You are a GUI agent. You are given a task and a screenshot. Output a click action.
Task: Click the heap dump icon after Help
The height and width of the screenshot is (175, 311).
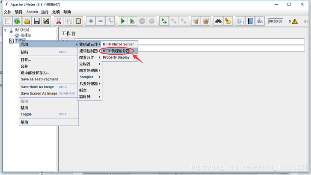click(x=260, y=21)
